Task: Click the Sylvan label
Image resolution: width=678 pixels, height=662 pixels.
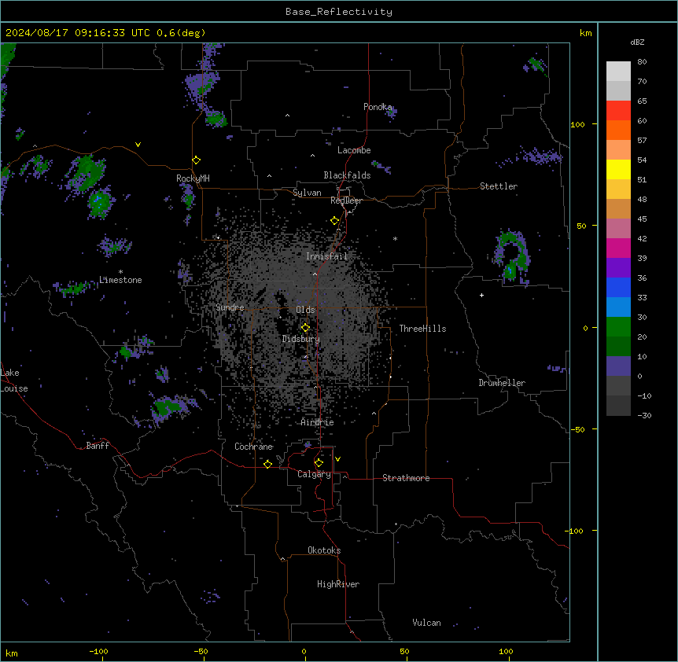Action: (307, 193)
